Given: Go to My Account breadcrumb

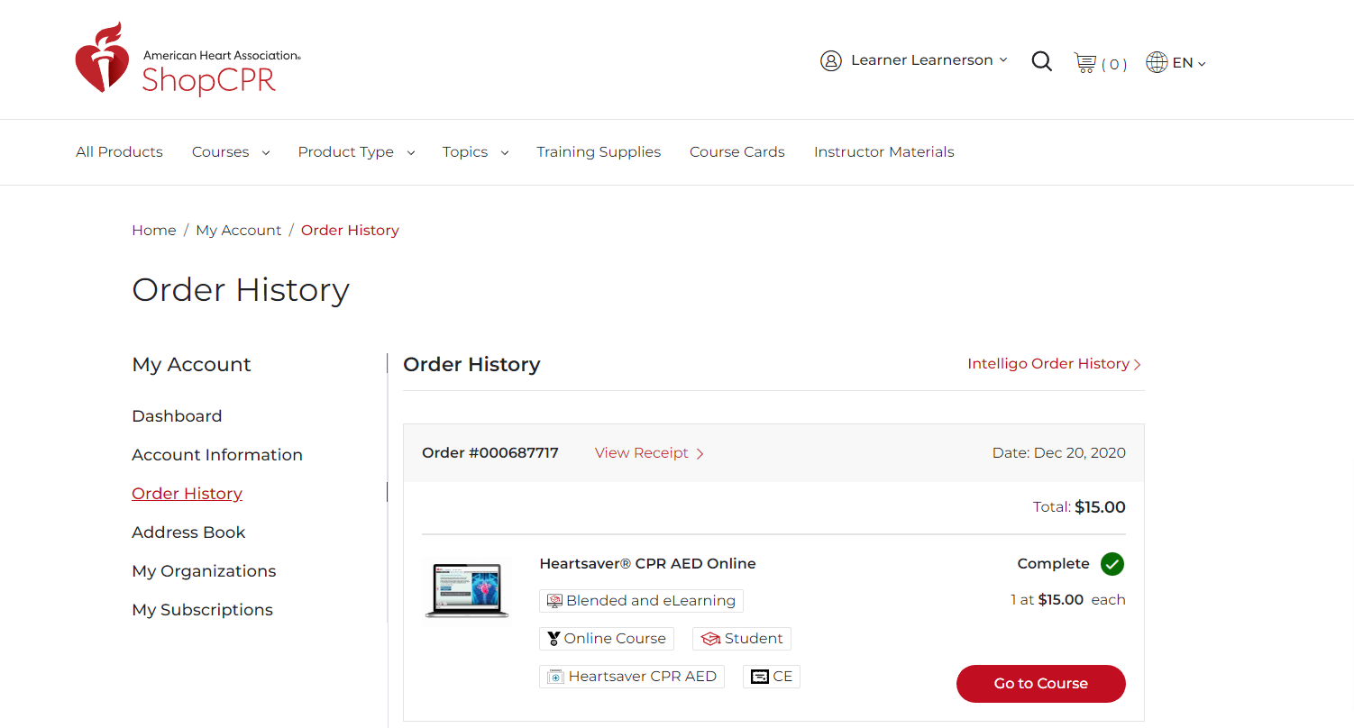Looking at the screenshot, I should click(x=239, y=231).
